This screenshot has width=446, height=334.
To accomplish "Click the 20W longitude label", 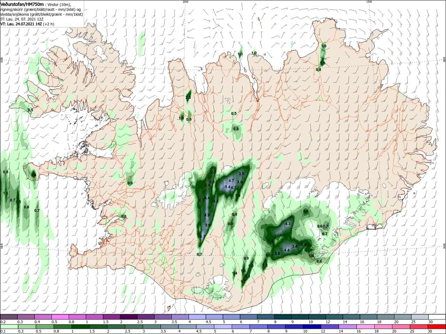I will 185,2.
